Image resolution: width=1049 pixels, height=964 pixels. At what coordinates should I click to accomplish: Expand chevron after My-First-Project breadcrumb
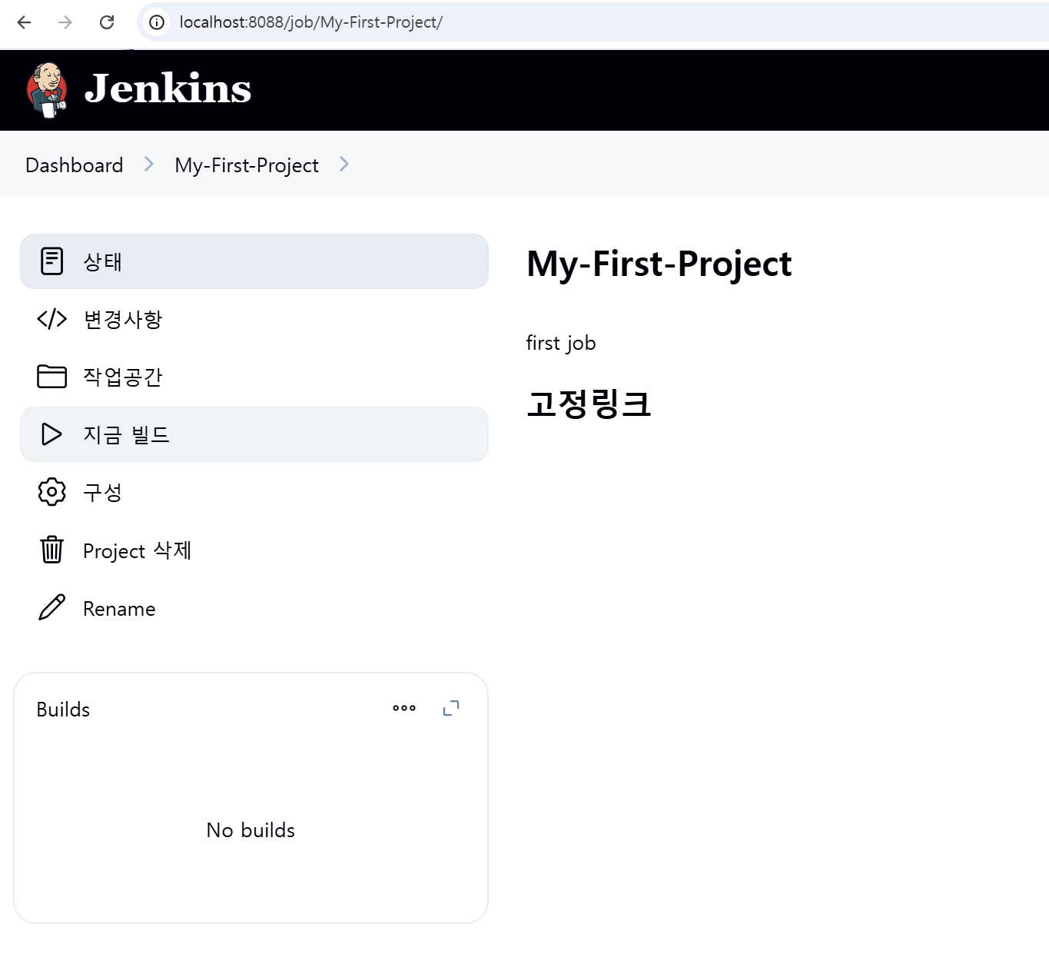[344, 164]
